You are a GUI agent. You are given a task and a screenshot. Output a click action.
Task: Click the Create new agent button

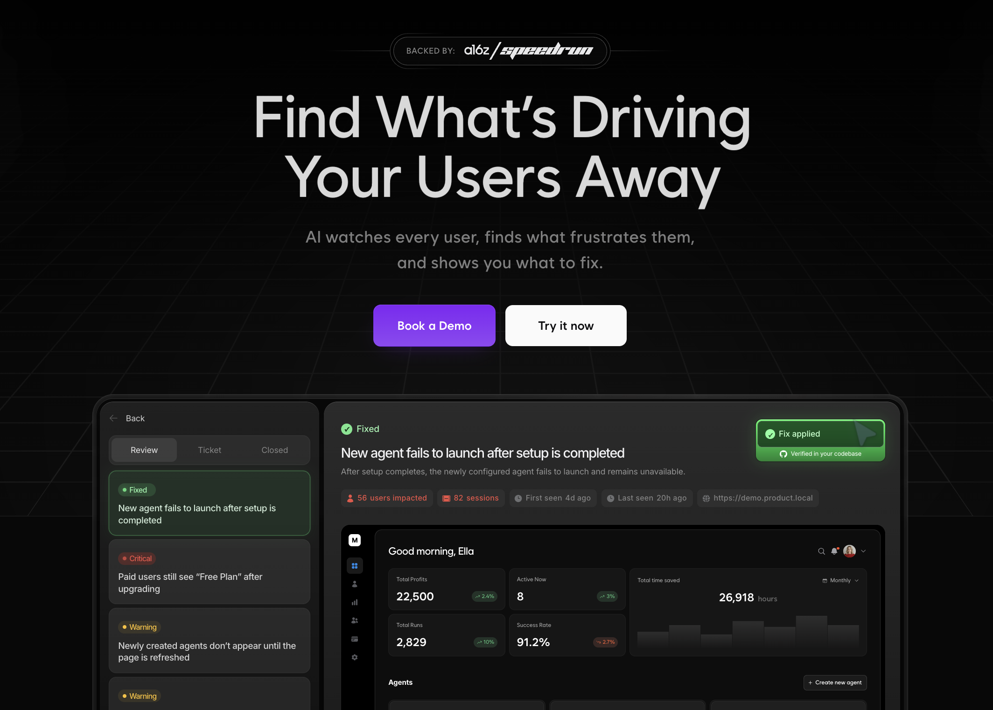click(835, 682)
